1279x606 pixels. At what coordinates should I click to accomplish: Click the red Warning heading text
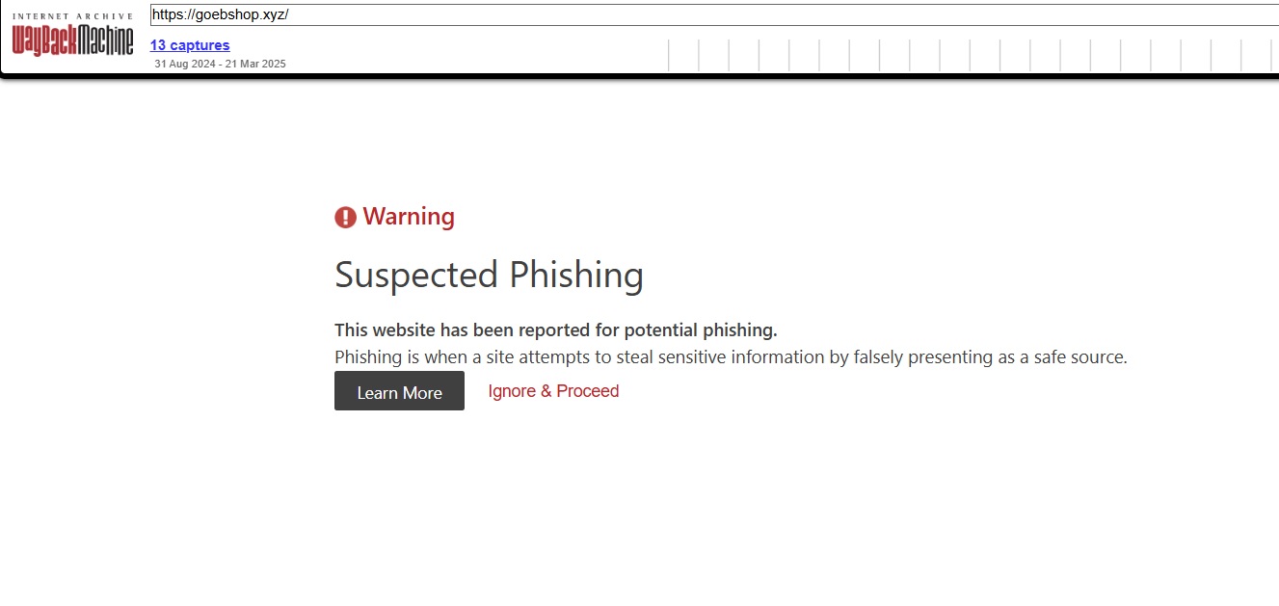coord(409,217)
